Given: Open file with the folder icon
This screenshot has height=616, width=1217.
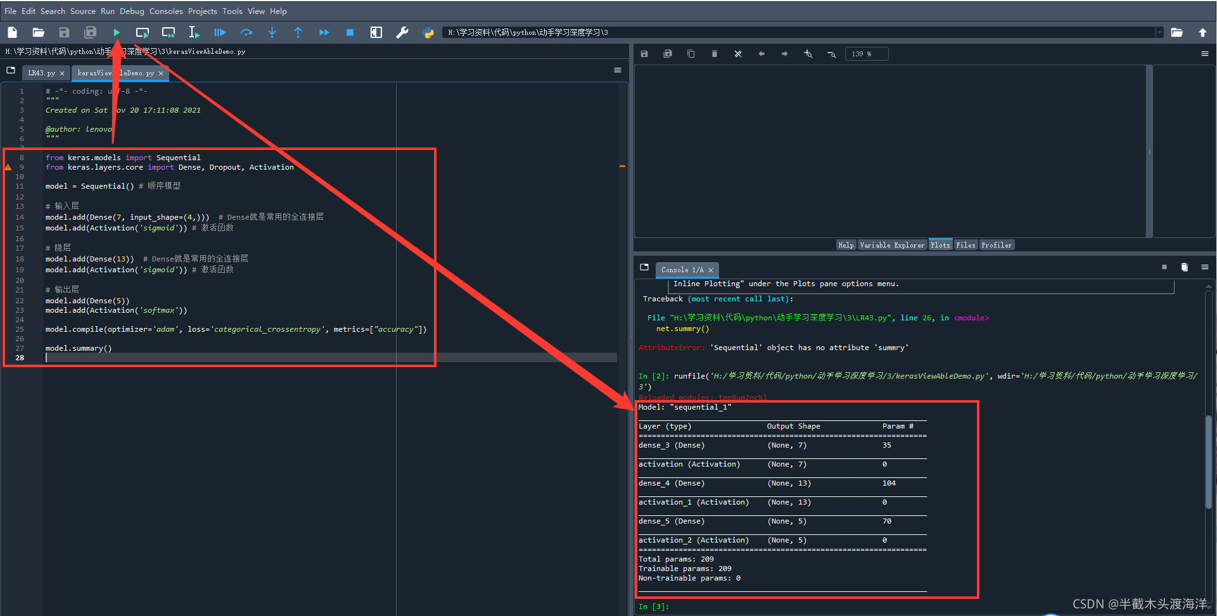Looking at the screenshot, I should pyautogui.click(x=39, y=32).
